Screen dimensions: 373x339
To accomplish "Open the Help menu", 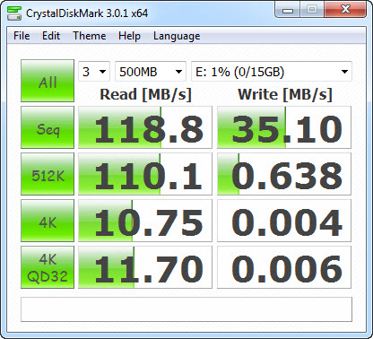I will point(129,36).
